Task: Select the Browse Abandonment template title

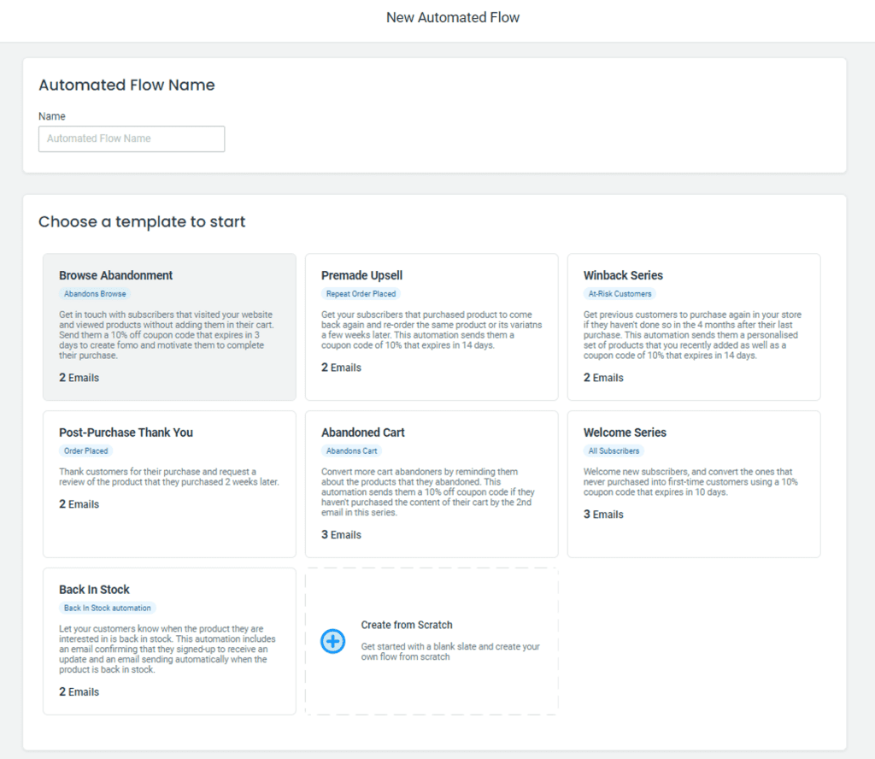Action: (x=115, y=275)
